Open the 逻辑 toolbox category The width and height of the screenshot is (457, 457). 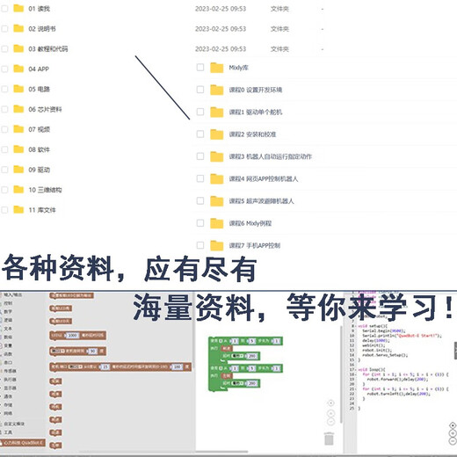coord(8,320)
